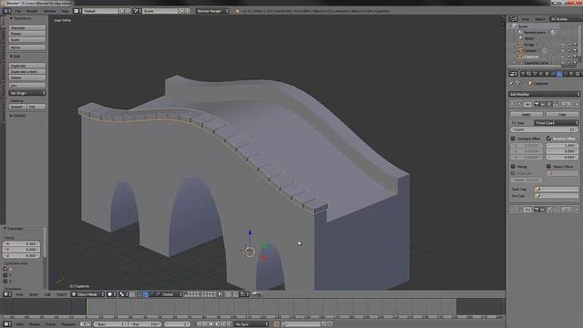Click the OpenGL render camera icon
The image size is (583, 328).
pyautogui.click(x=254, y=294)
